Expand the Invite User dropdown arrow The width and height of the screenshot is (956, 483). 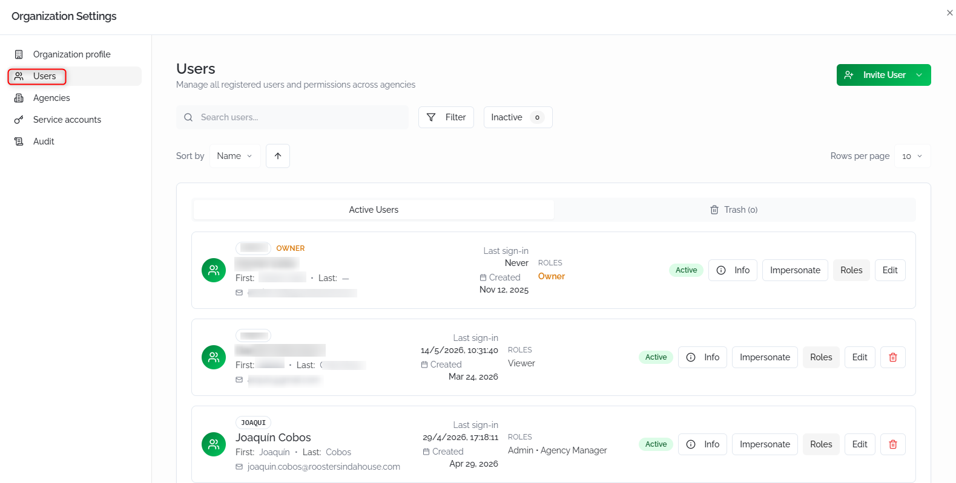pos(919,75)
